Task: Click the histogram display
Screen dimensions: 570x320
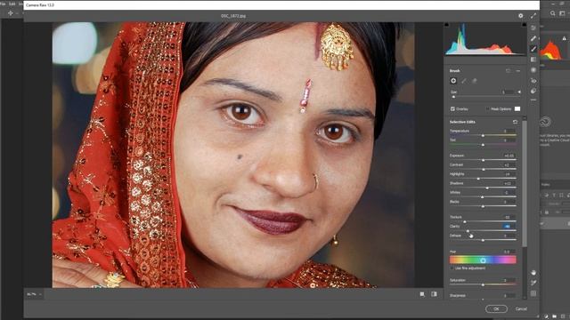Action: 485,39
